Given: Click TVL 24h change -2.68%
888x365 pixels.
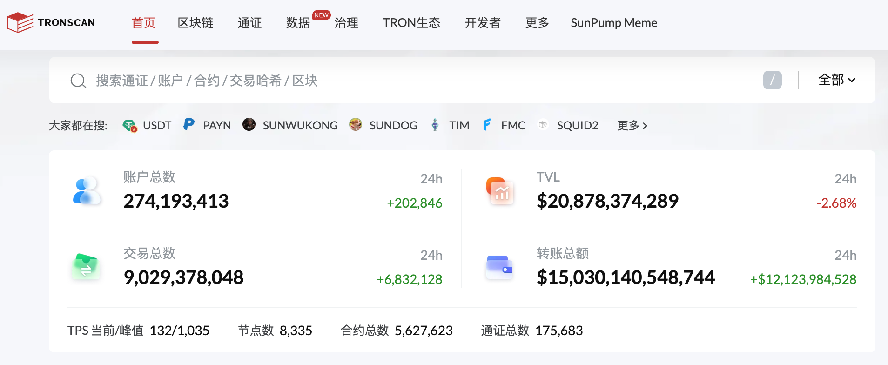Looking at the screenshot, I should pos(836,203).
